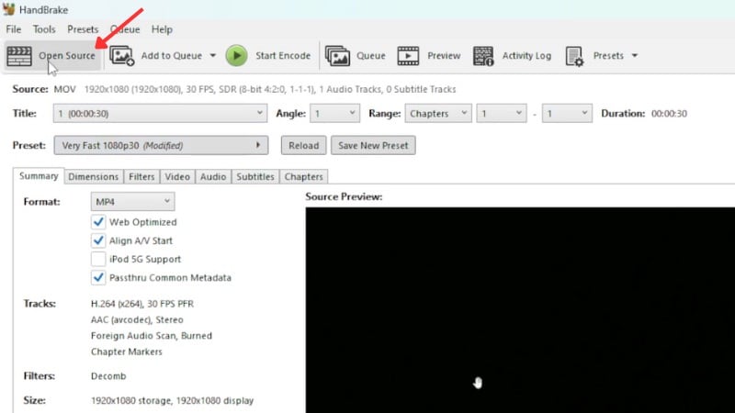Open the start chapter dropdown
The width and height of the screenshot is (735, 413).
pos(501,113)
